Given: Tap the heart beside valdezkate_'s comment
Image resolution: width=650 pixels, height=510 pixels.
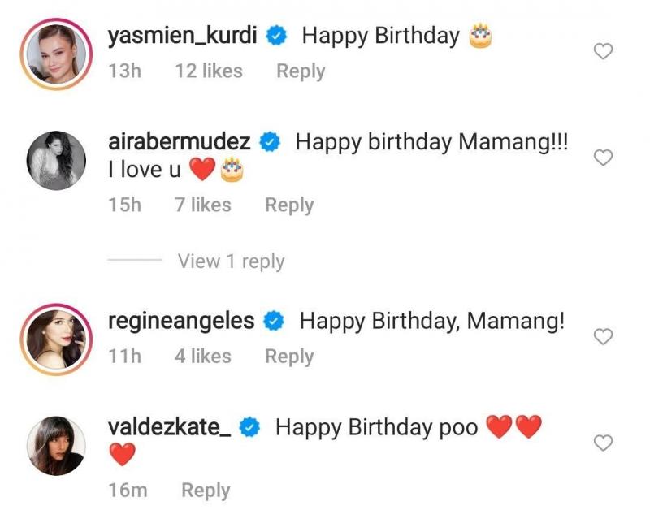Looking at the screenshot, I should (603, 443).
